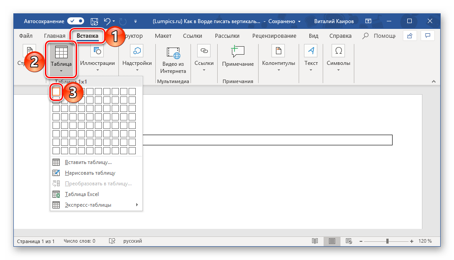Click the proofing check icon in status bar
The image size is (454, 260).
point(113,241)
